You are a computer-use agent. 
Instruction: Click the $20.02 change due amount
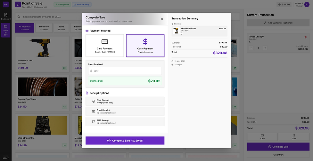[x=154, y=81]
